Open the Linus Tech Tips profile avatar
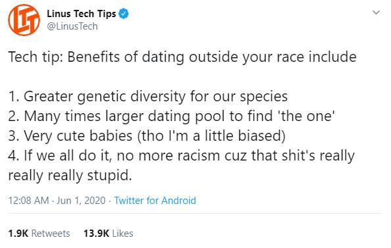Viewport: 391px width, 248px height. point(24,20)
